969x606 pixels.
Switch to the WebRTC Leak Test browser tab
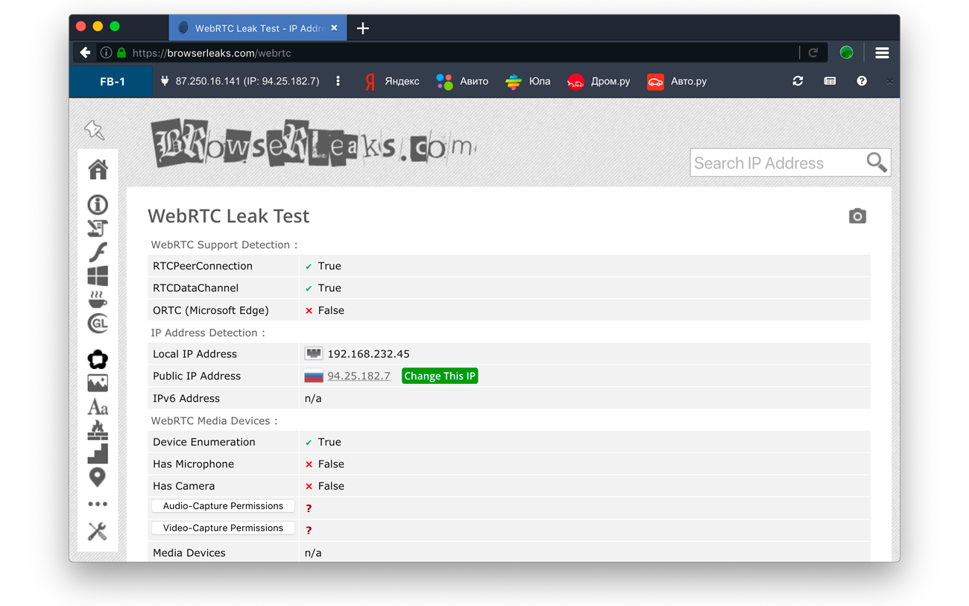[x=258, y=28]
